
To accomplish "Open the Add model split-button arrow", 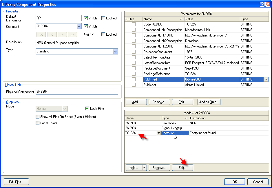I will pos(144,168).
